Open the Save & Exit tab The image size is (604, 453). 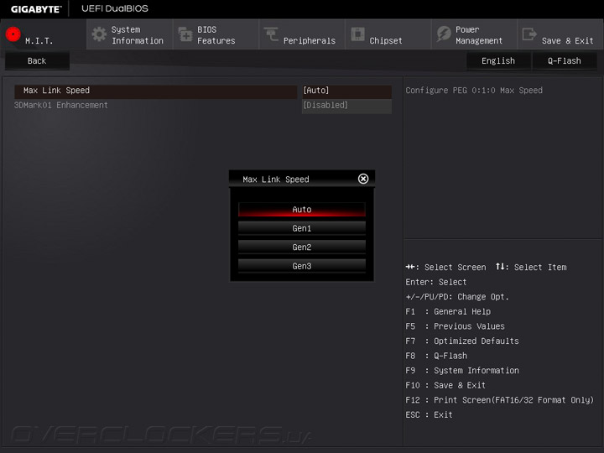pyautogui.click(x=560, y=34)
